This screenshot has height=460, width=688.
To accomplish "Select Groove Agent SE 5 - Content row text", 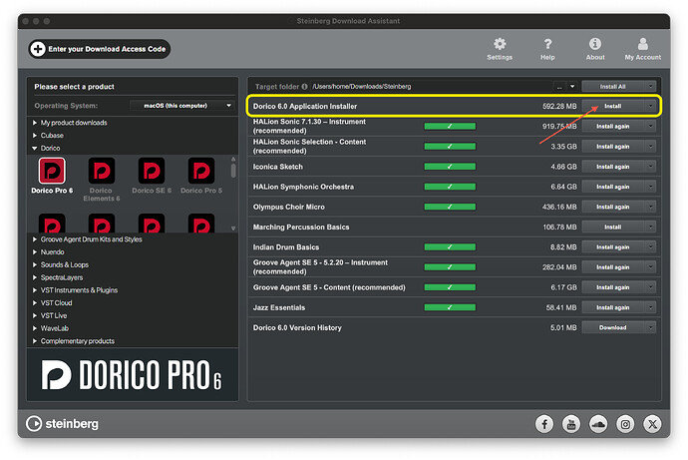I will [x=329, y=287].
